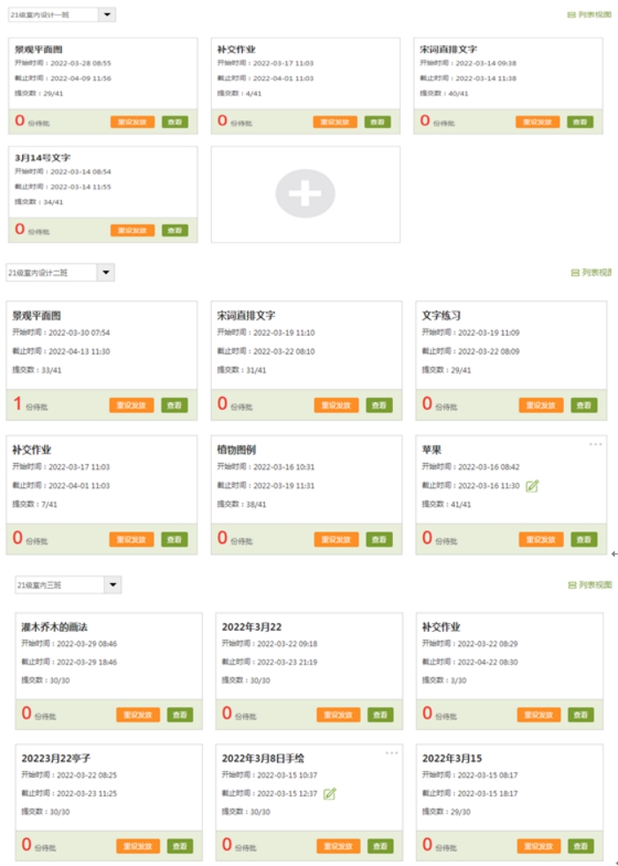618x866 pixels.
Task: Click orange button on 灌木乔木的画法 card
Action: pyautogui.click(x=138, y=714)
